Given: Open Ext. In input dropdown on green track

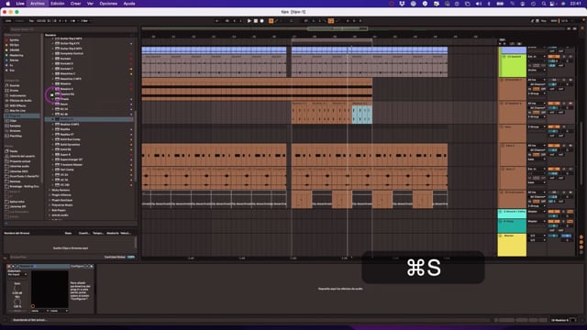Looking at the screenshot, I should 537,57.
